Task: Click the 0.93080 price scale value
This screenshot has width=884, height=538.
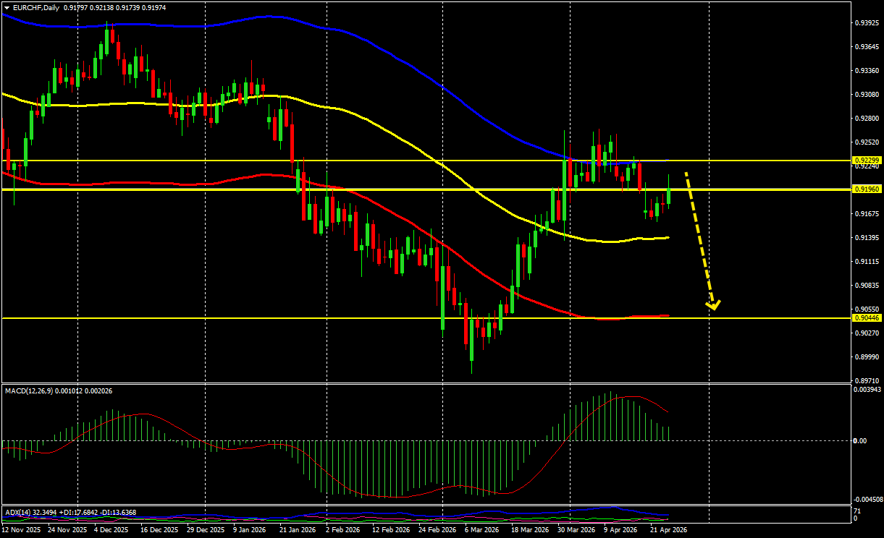Action: coord(866,95)
